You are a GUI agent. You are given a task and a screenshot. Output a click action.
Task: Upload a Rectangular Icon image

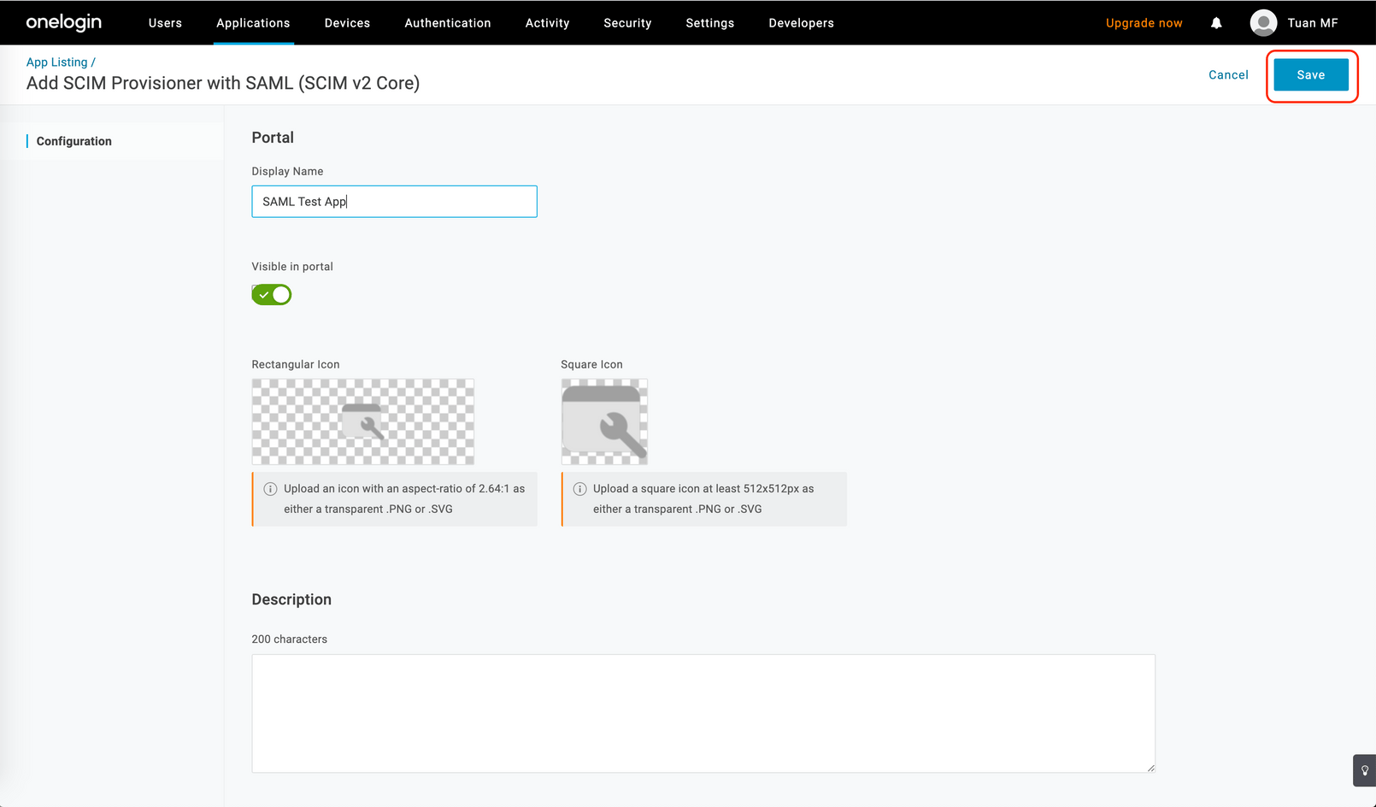(363, 422)
